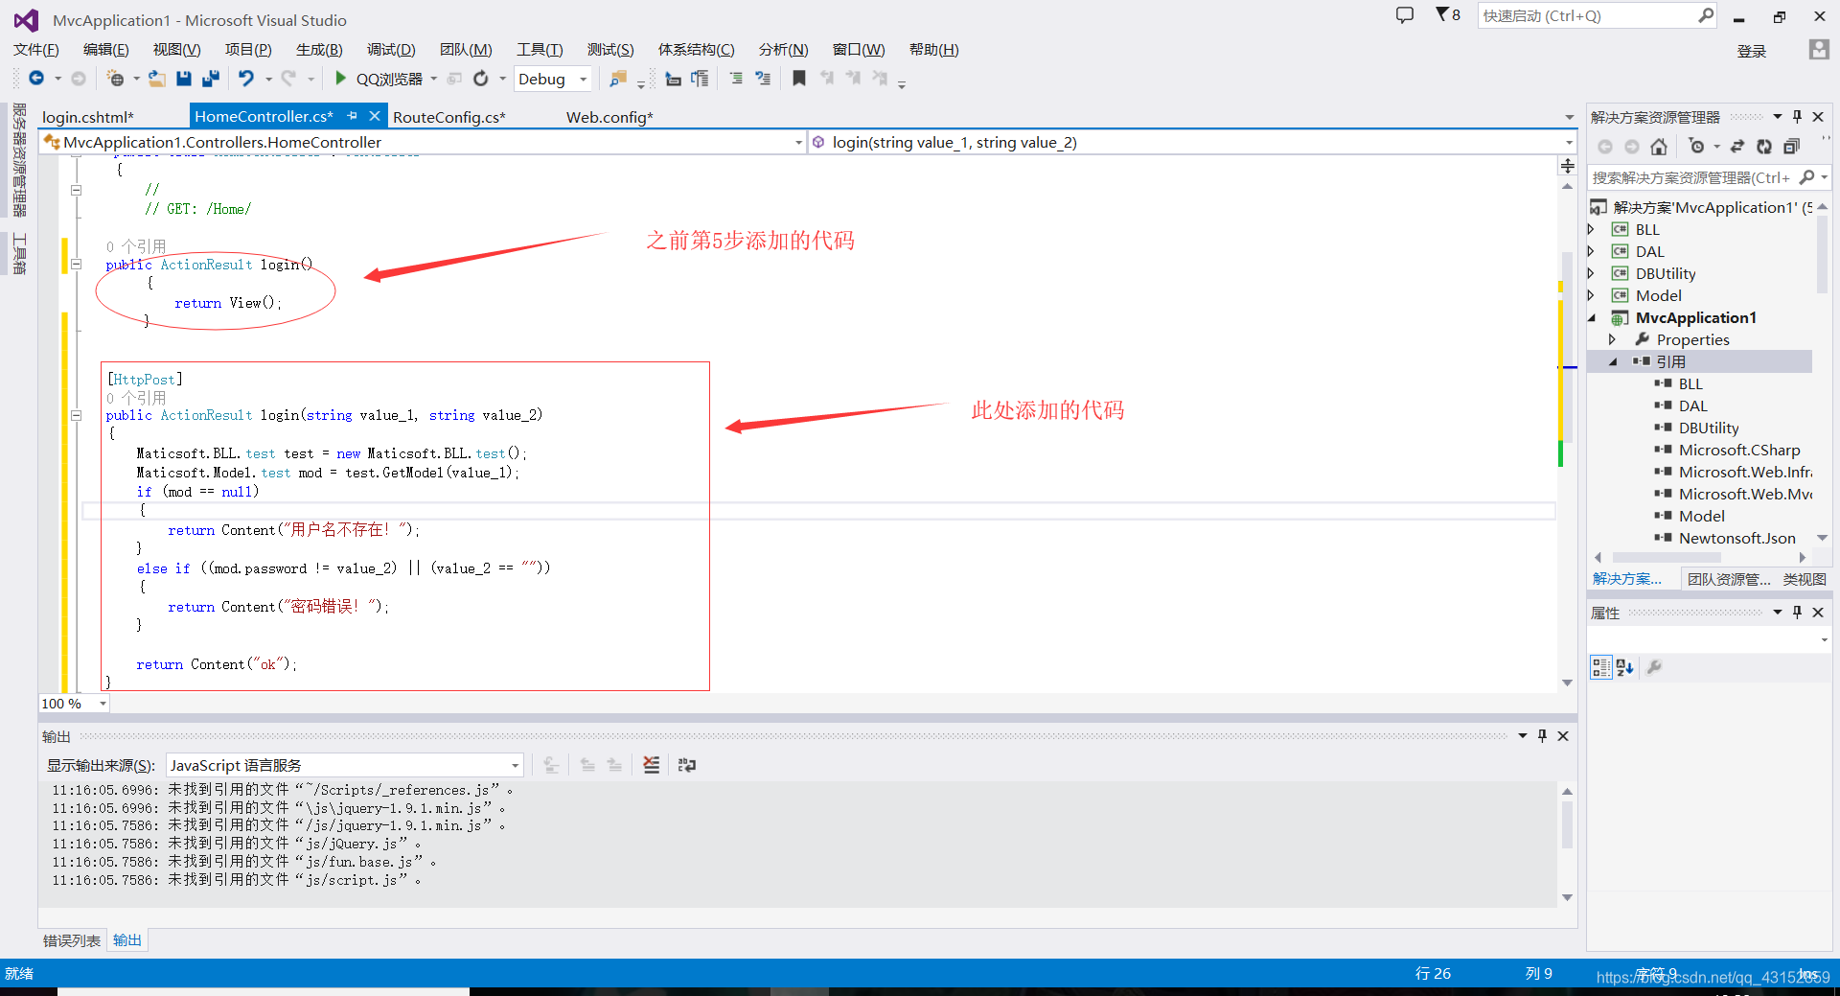Open Notifications flag icon showing 8
Screen dimensions: 1840x996
click(1447, 15)
